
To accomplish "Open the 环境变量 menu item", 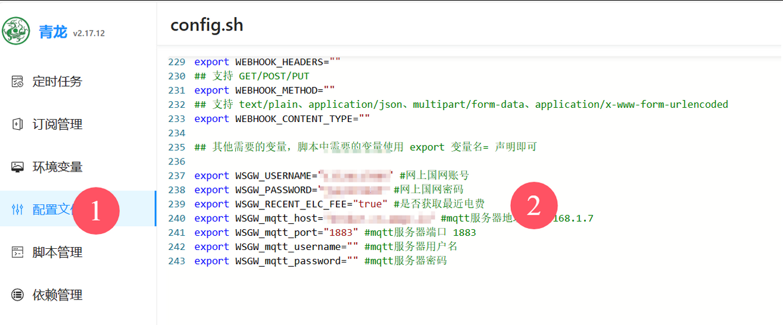I will click(x=77, y=167).
